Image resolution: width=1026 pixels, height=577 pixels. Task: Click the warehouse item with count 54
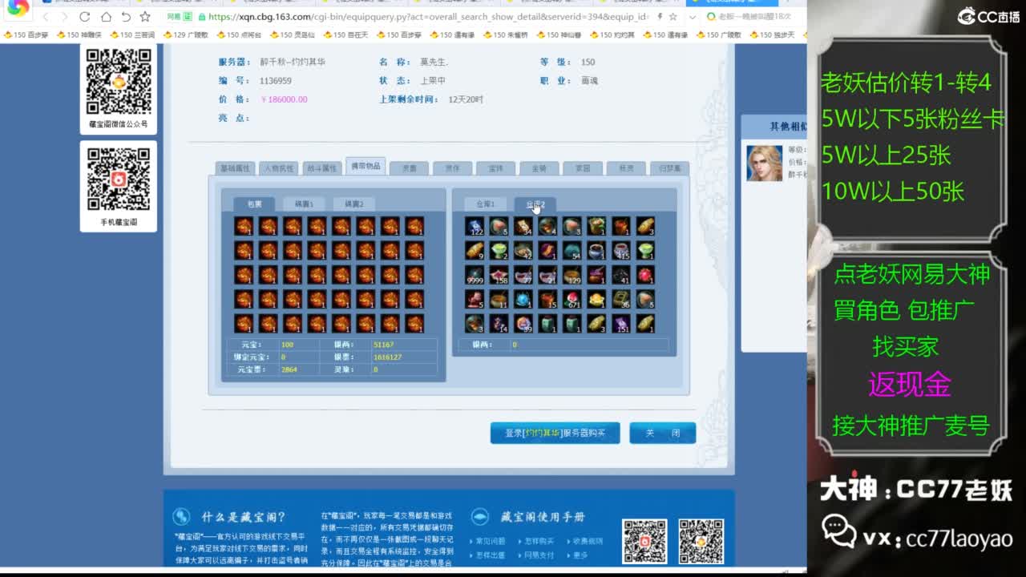pyautogui.click(x=572, y=250)
